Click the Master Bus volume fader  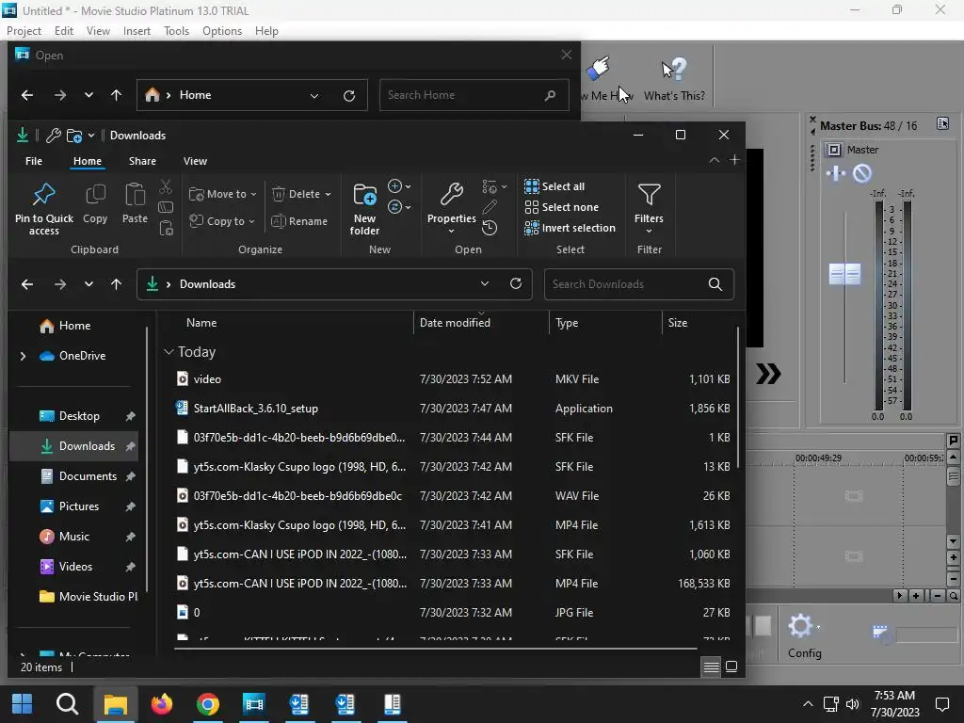(844, 274)
